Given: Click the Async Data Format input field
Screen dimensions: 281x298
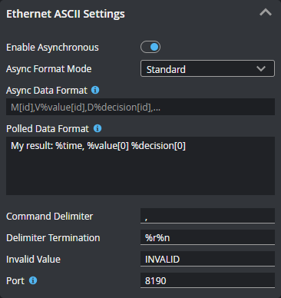Looking at the screenshot, I should (140, 107).
